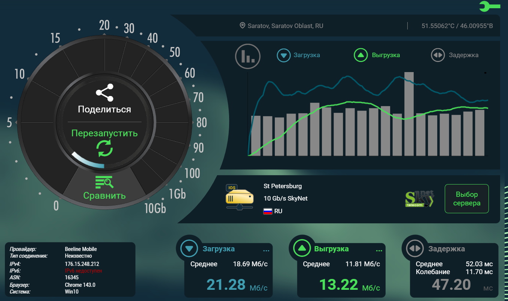Click the tallest gray bar in chart

tap(409, 114)
